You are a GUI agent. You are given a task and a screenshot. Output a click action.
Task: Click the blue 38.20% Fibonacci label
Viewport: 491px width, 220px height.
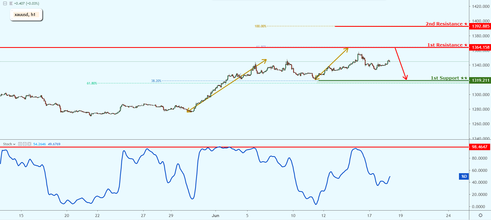click(x=156, y=81)
